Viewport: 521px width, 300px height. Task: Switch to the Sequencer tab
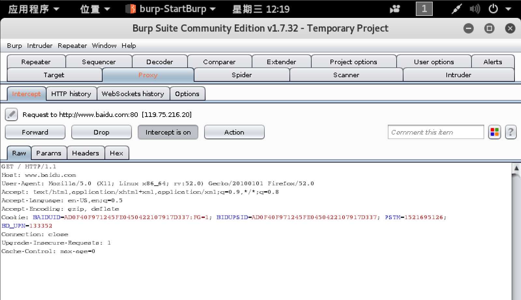[99, 62]
